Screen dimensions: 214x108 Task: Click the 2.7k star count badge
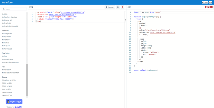click(x=211, y=2)
